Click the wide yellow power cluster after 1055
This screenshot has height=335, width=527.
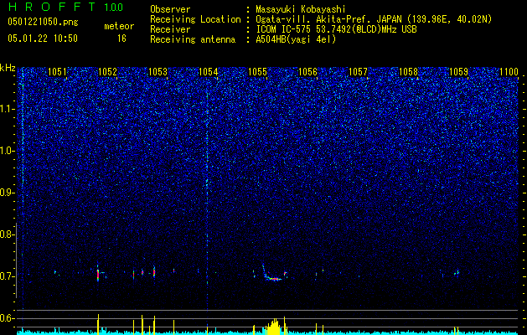(275, 327)
